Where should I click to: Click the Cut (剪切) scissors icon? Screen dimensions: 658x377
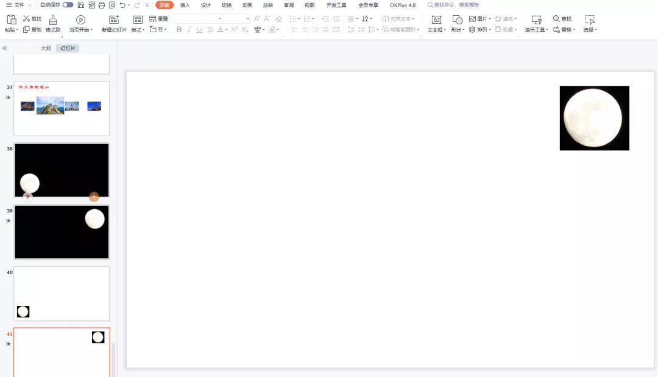point(26,18)
